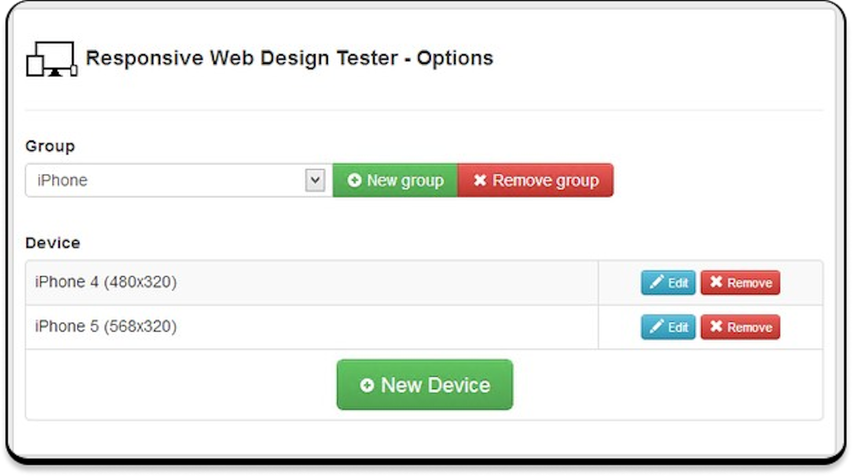This screenshot has height=476, width=852.
Task: Click the X icon on Remove group
Action: (480, 181)
